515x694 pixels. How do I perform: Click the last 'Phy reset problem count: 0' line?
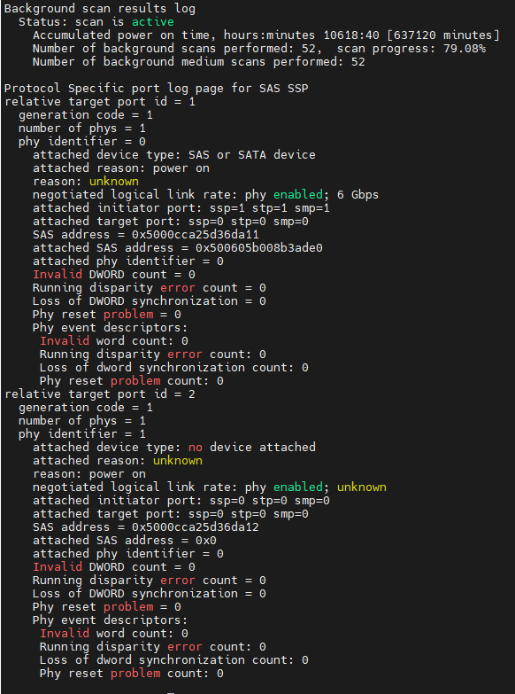(131, 674)
